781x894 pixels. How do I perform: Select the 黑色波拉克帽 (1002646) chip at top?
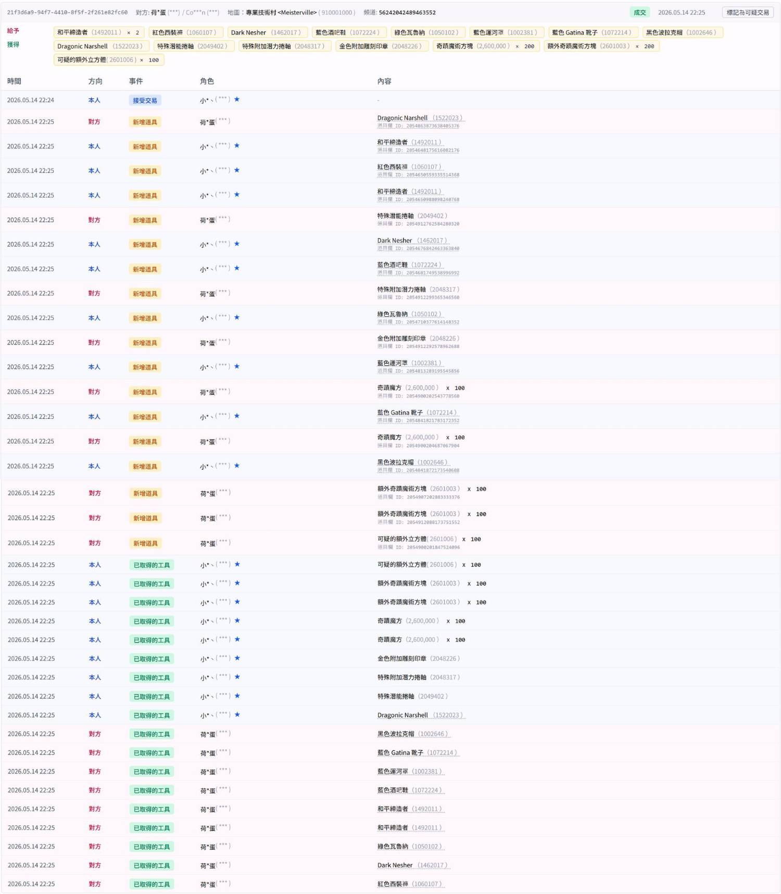683,32
